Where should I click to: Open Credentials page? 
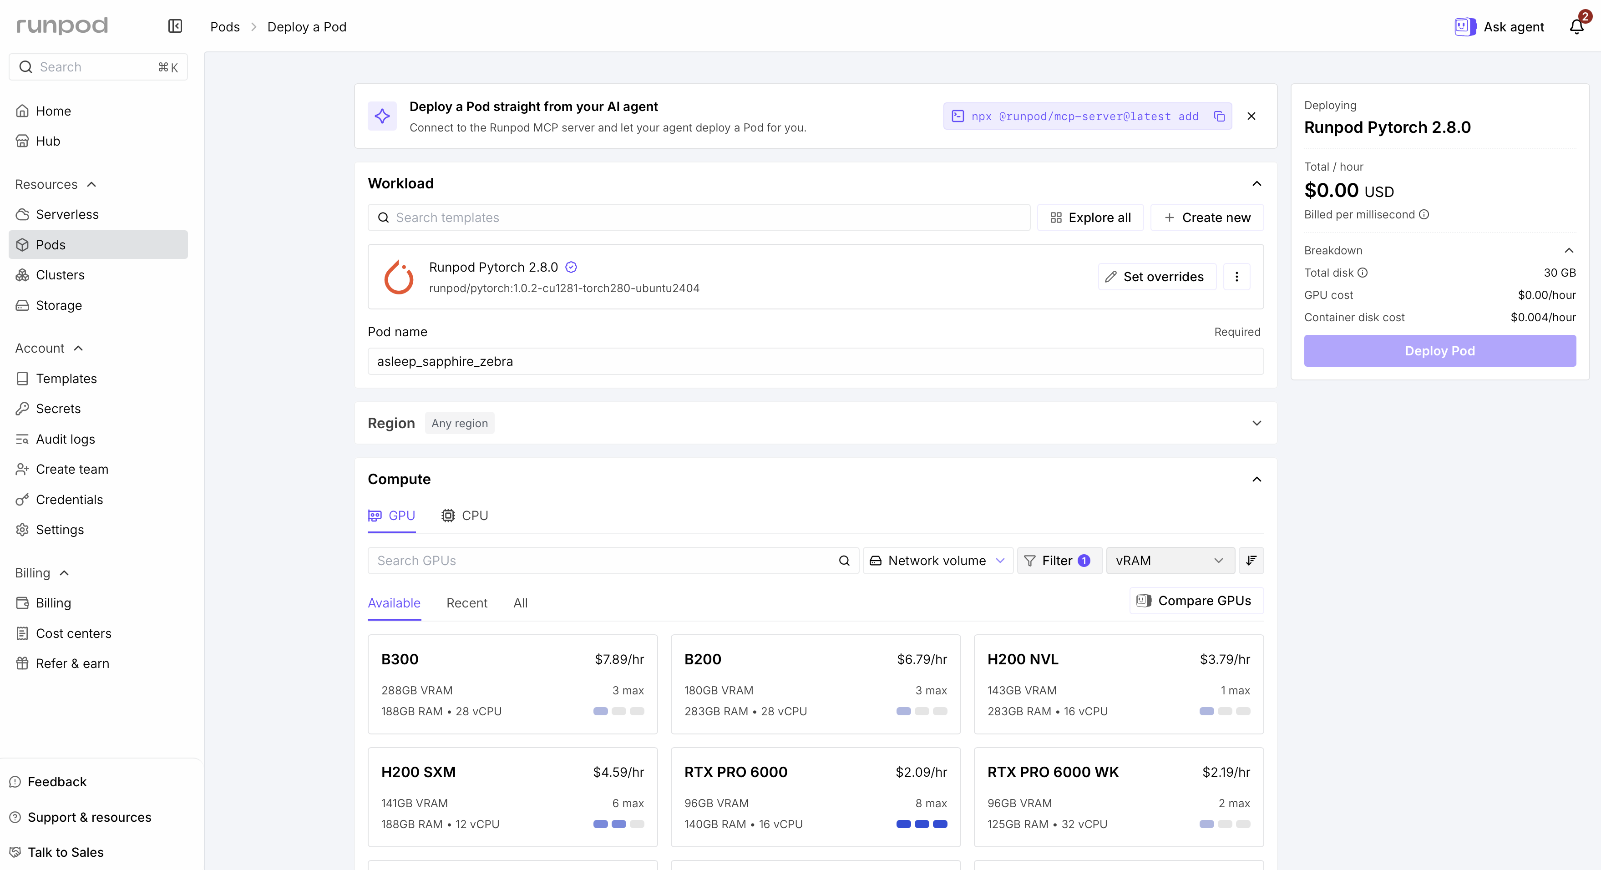pos(98,500)
